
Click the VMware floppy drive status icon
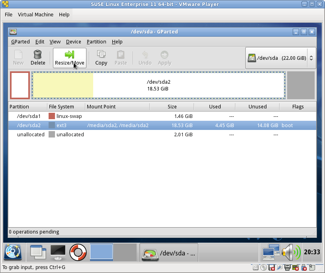click(272, 267)
